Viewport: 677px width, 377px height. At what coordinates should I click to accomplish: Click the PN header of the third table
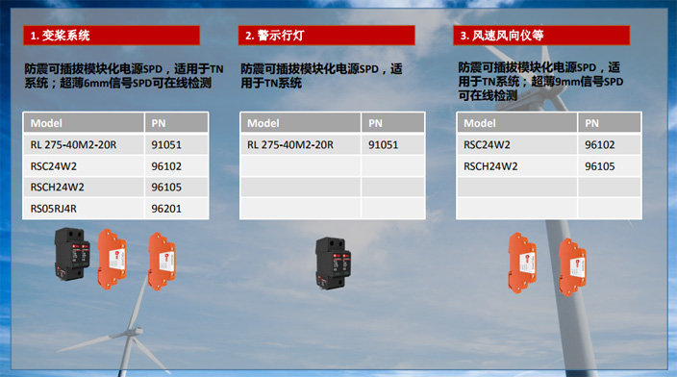(x=610, y=123)
